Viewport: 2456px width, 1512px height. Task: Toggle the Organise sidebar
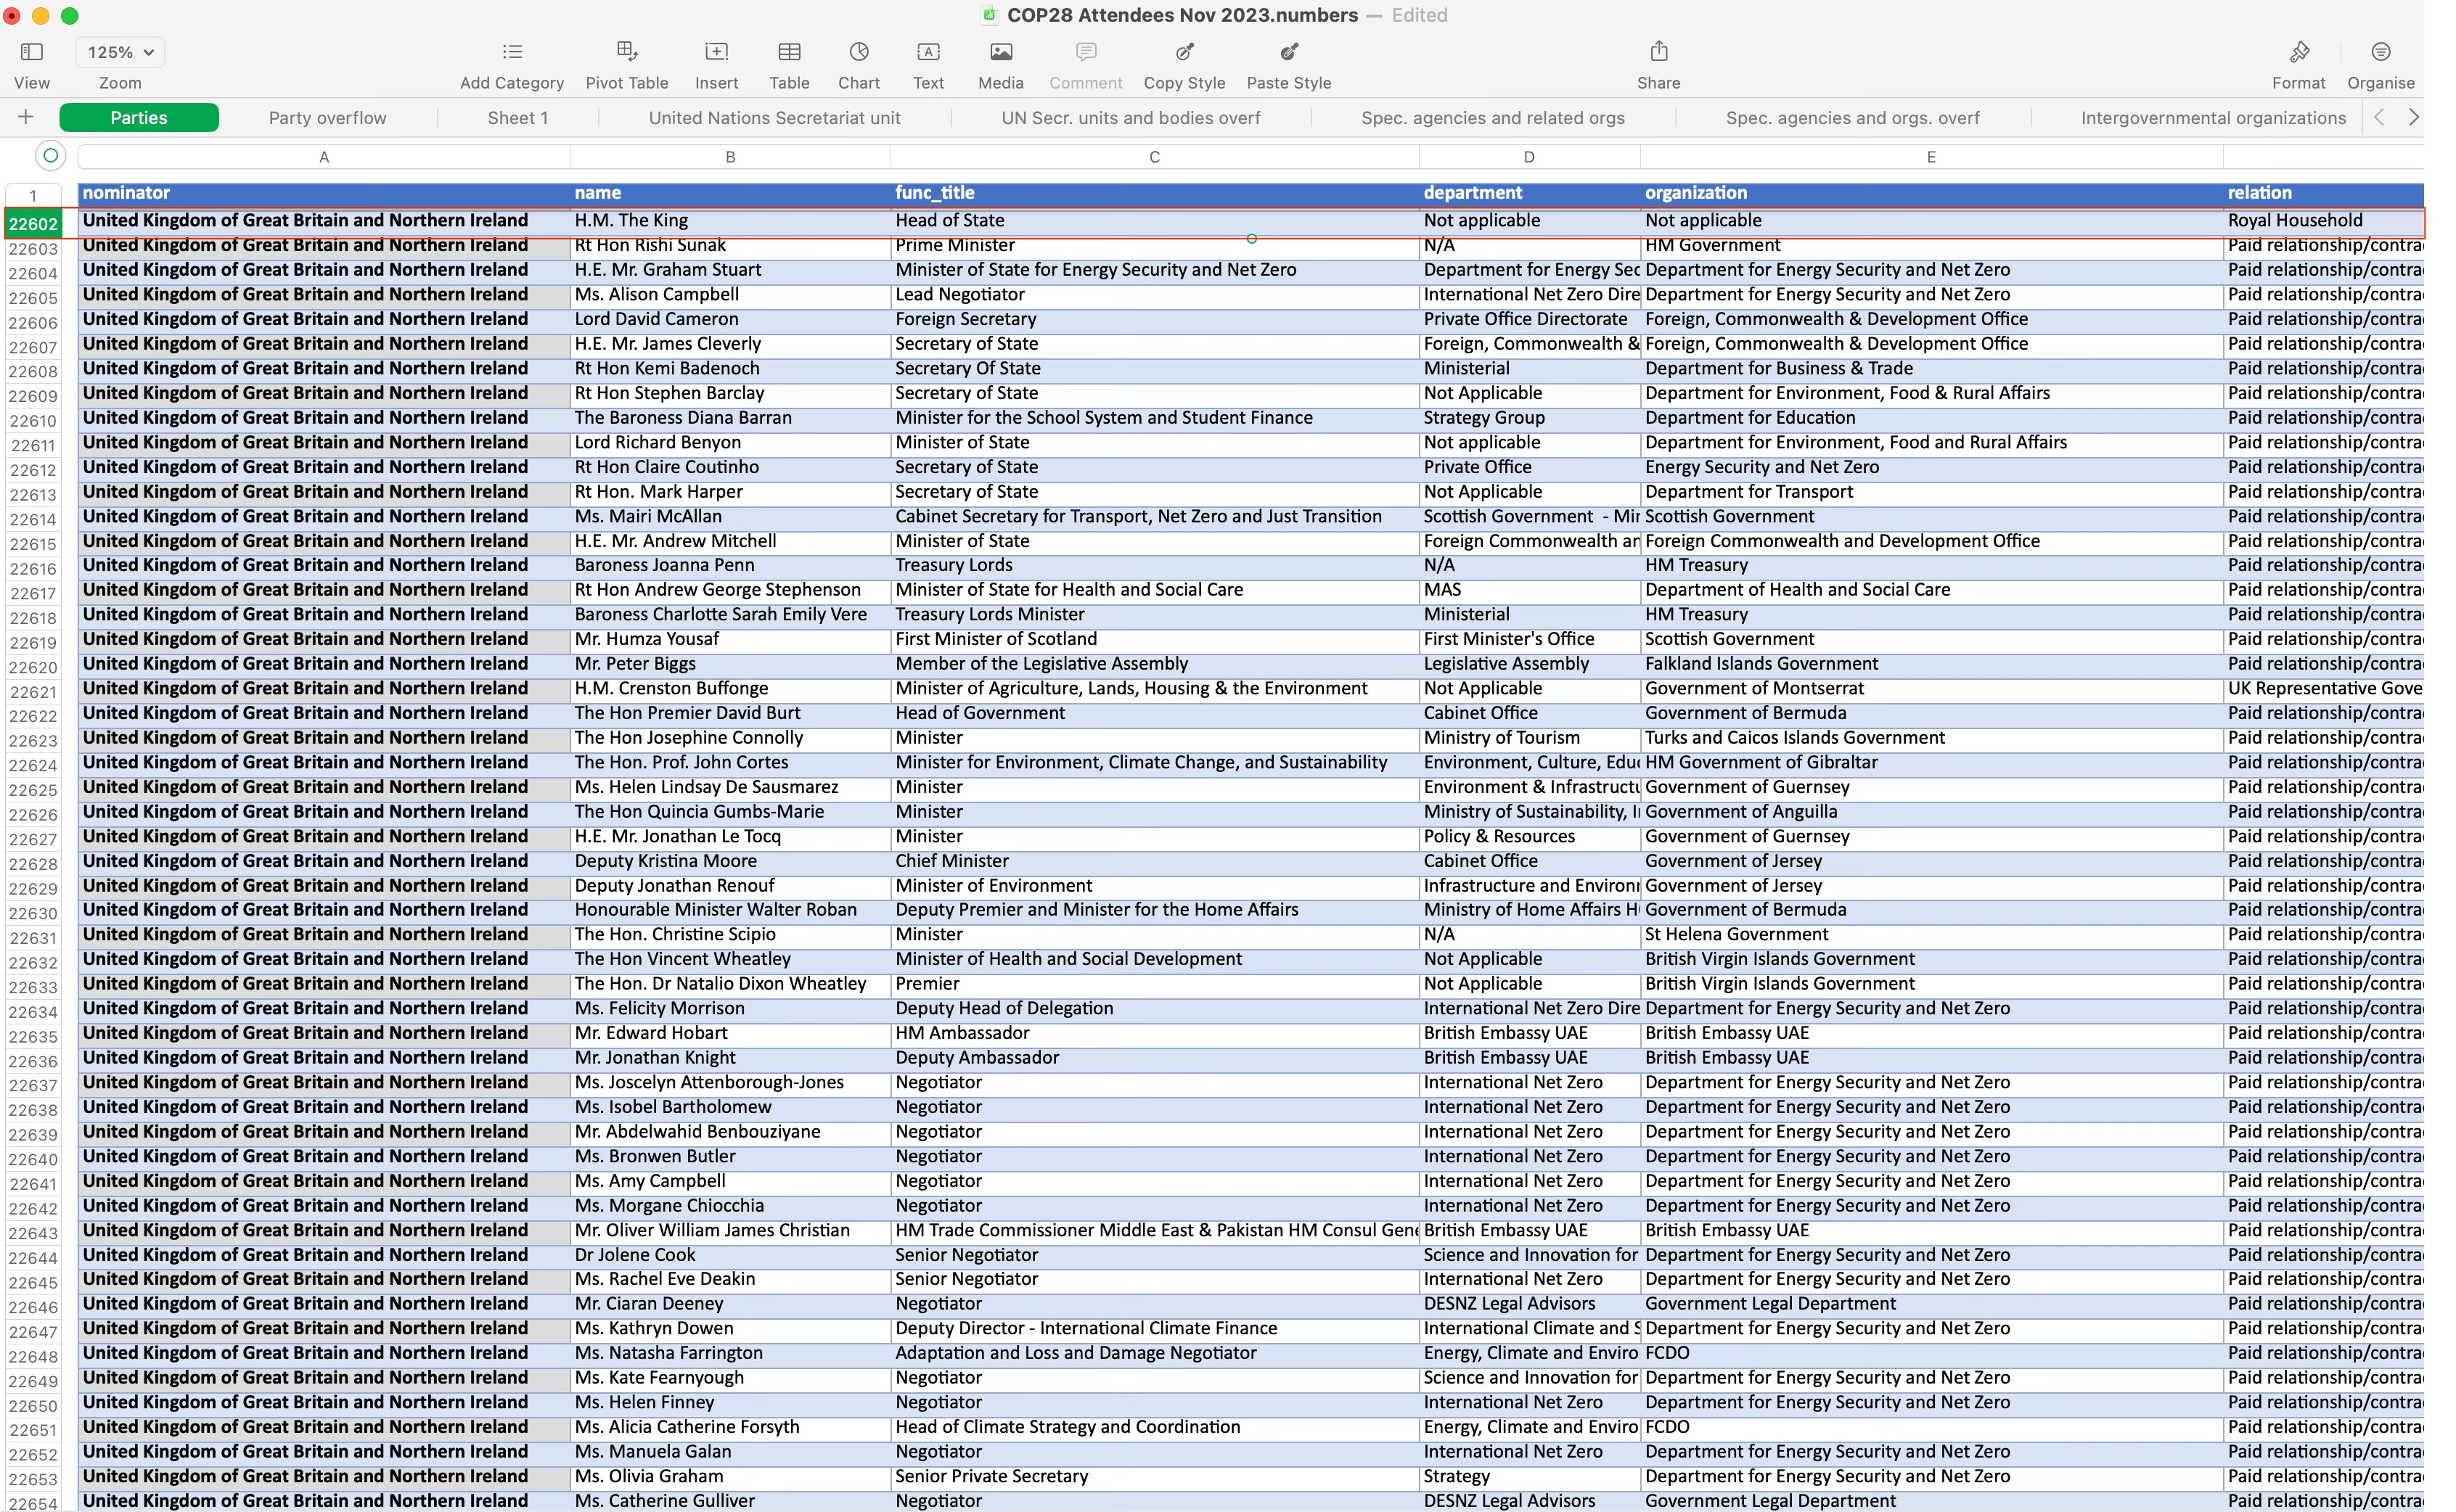point(2380,52)
